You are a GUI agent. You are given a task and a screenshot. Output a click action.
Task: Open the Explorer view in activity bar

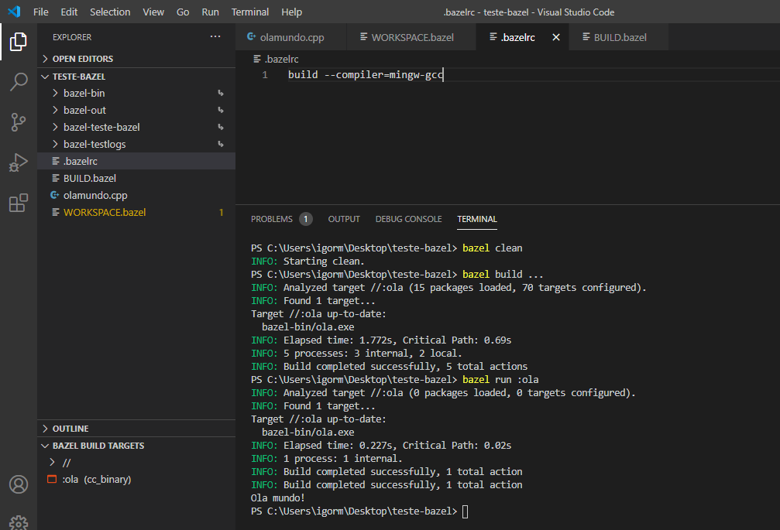pos(19,41)
